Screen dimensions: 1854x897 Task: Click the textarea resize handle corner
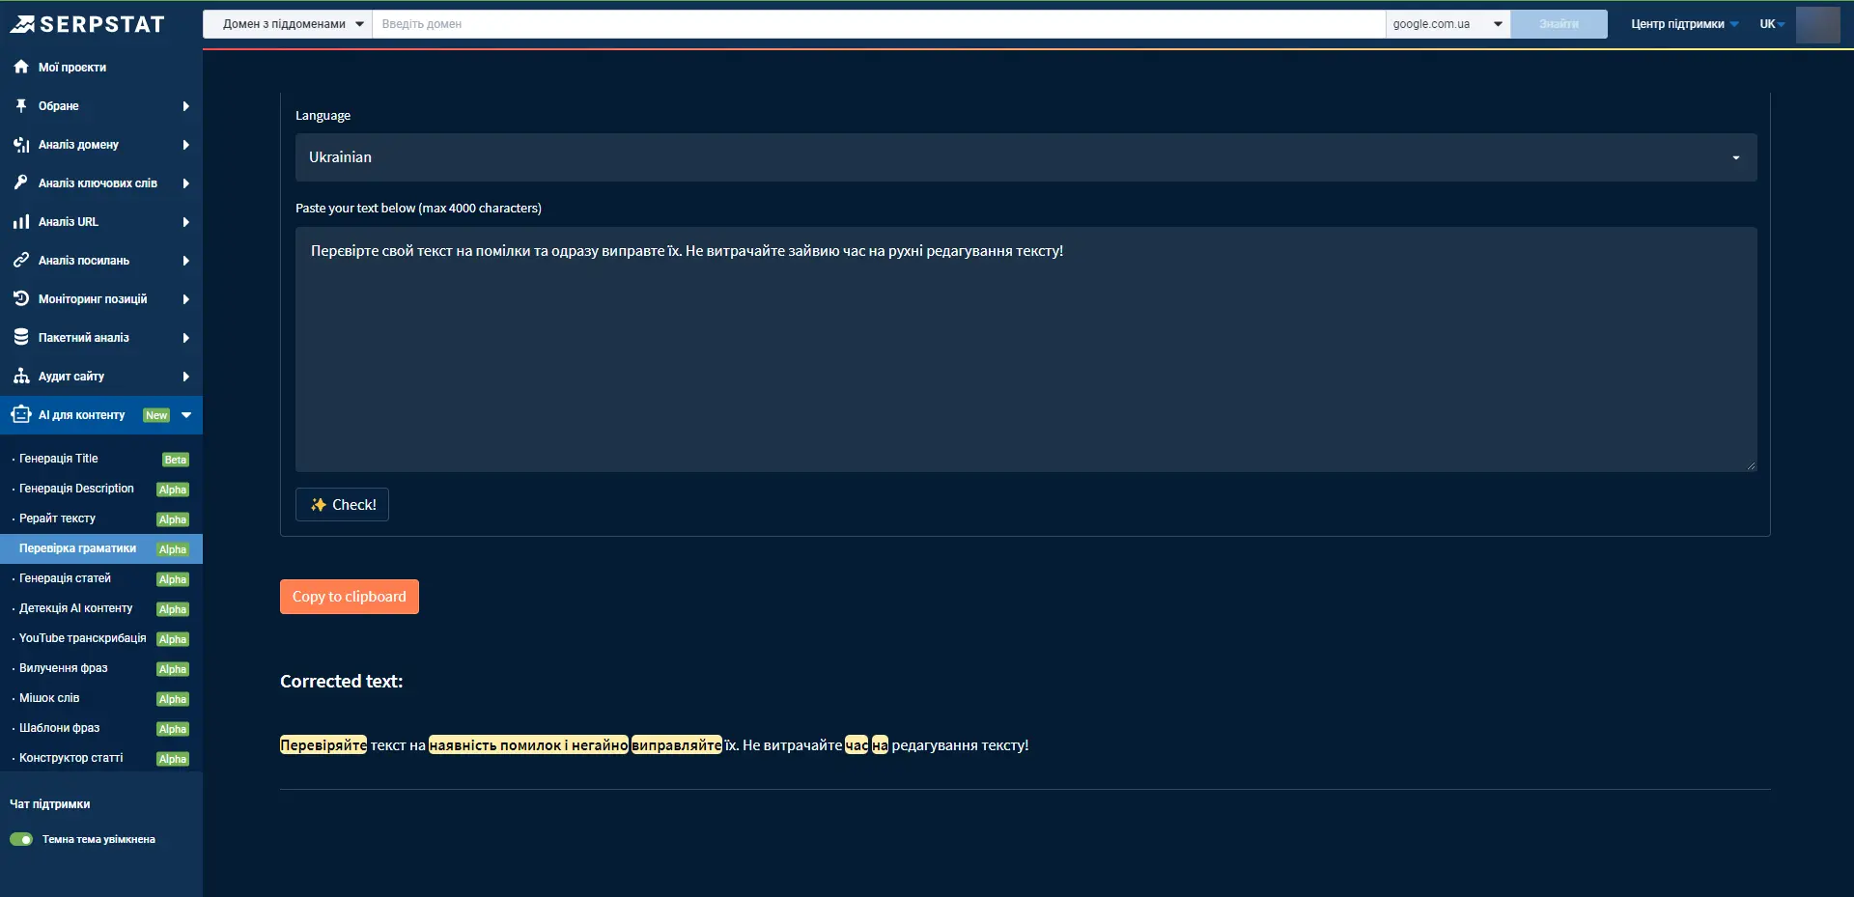tap(1750, 465)
